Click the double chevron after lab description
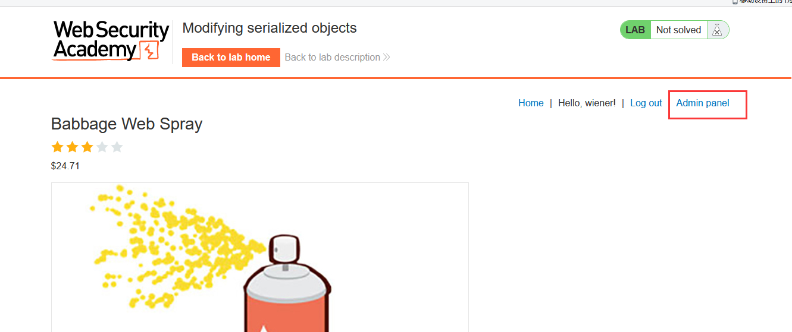 (386, 58)
